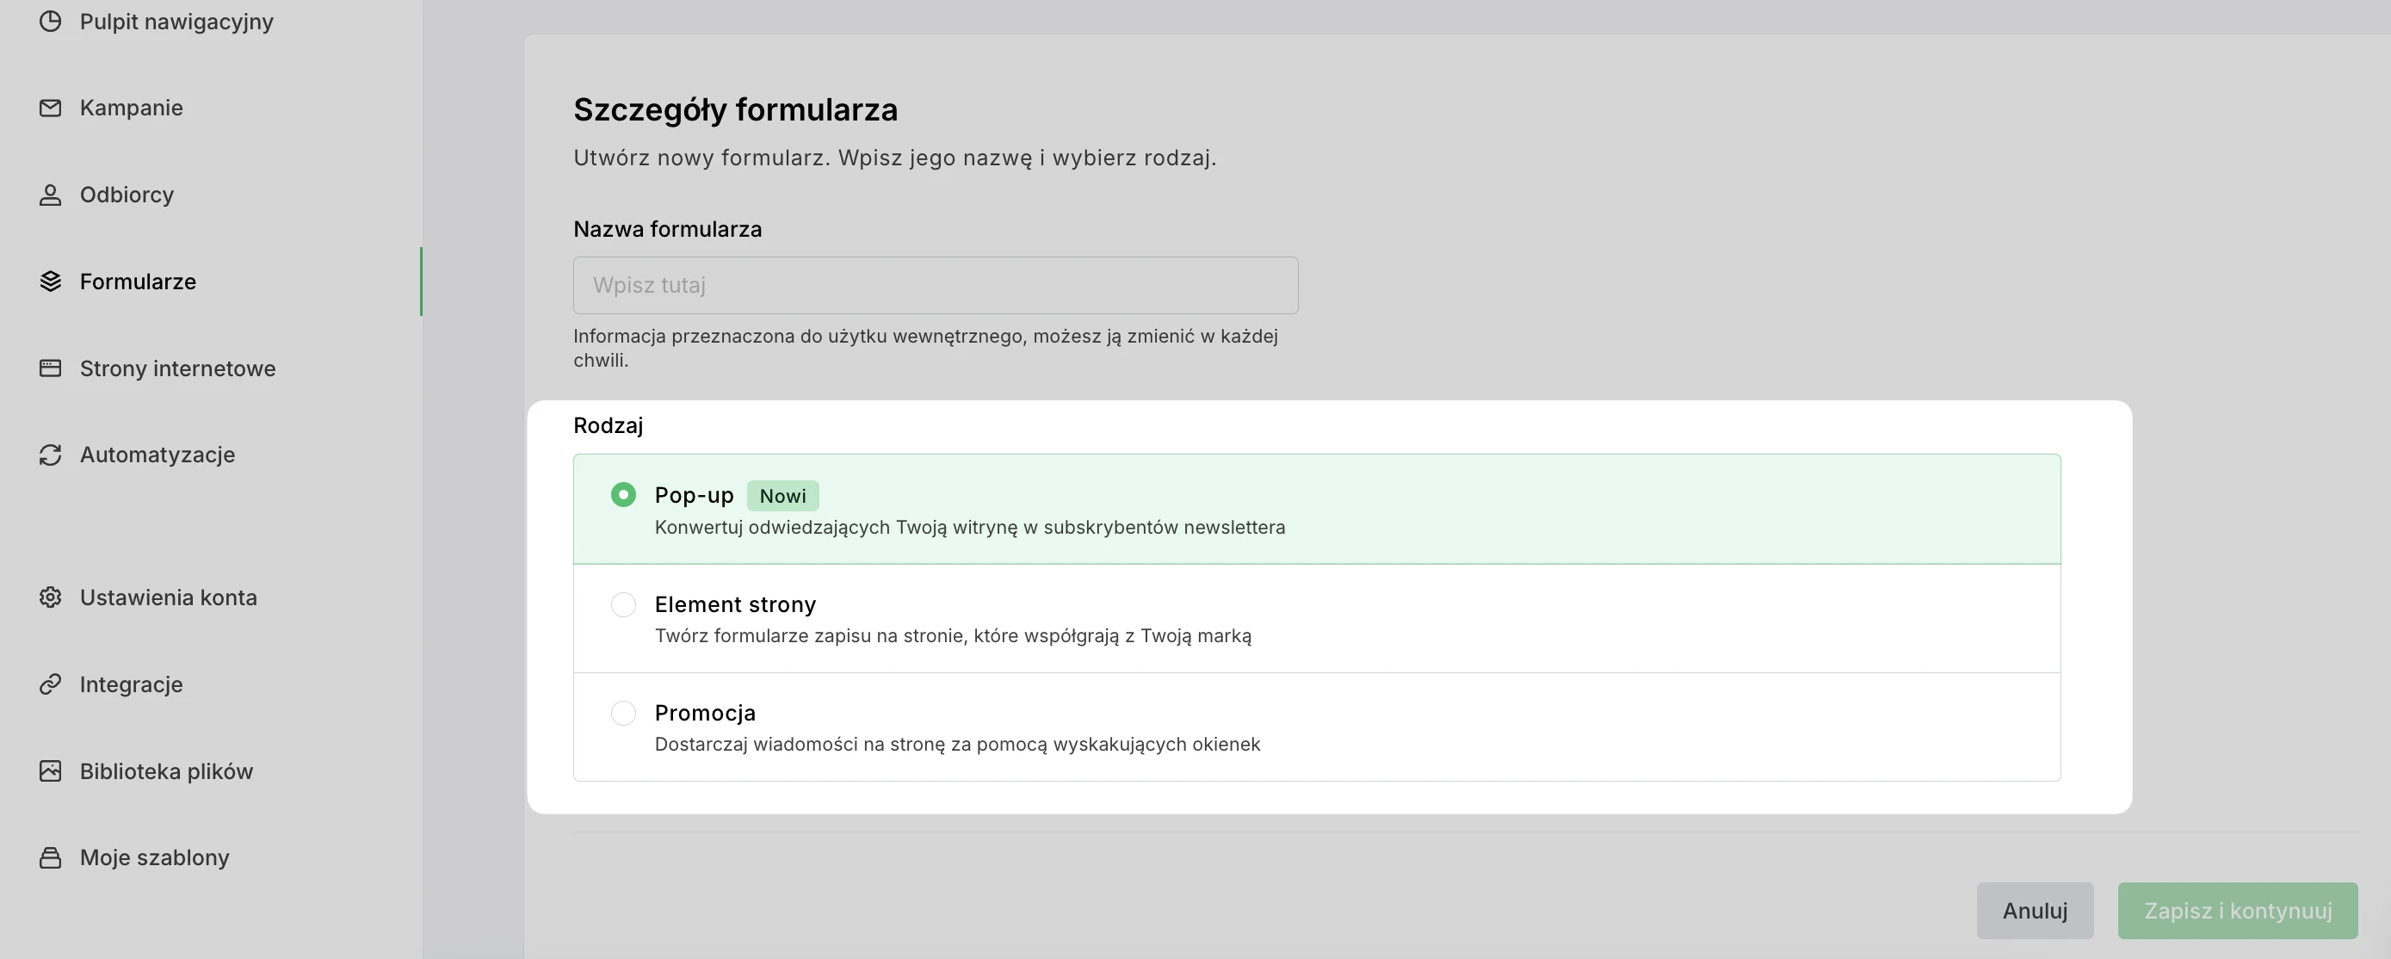Open Pulpit nawigacyjny menu item

176,22
